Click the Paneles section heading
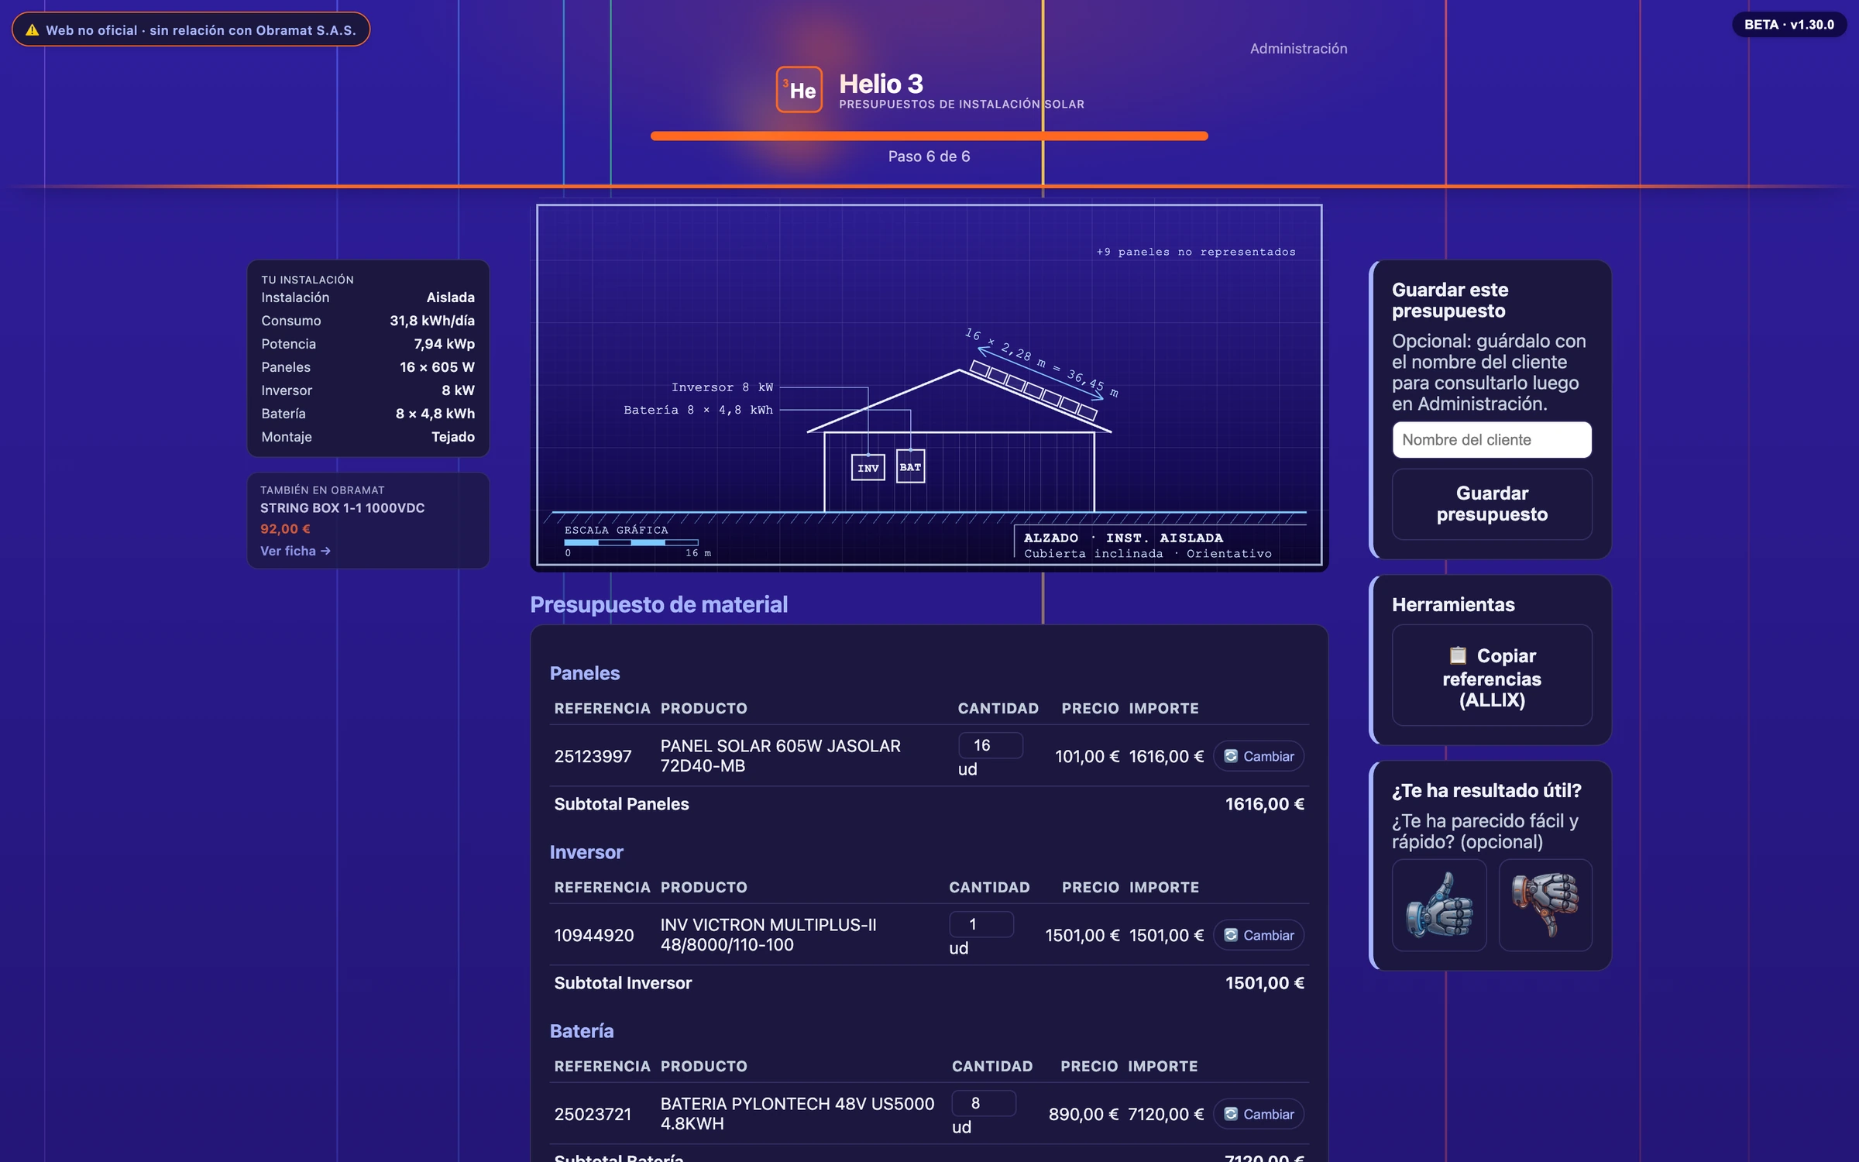The image size is (1859, 1162). click(x=585, y=673)
